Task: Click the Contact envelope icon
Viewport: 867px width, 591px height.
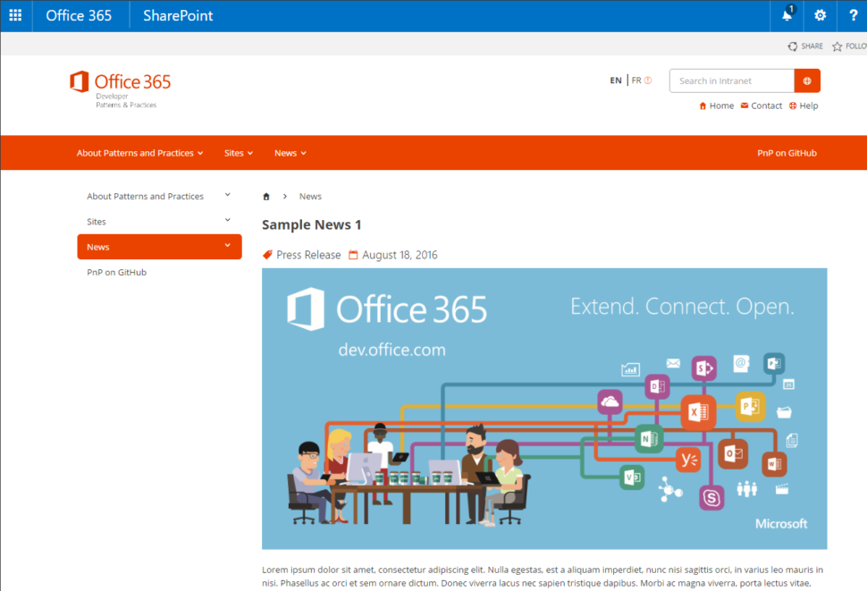Action: [745, 106]
